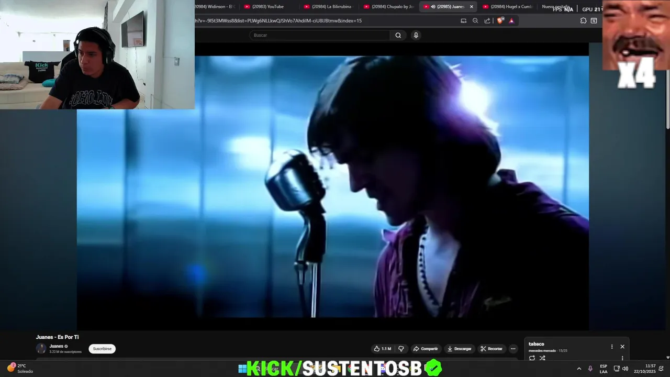Click the Juanes channel avatar
This screenshot has width=670, height=377.
tap(41, 349)
